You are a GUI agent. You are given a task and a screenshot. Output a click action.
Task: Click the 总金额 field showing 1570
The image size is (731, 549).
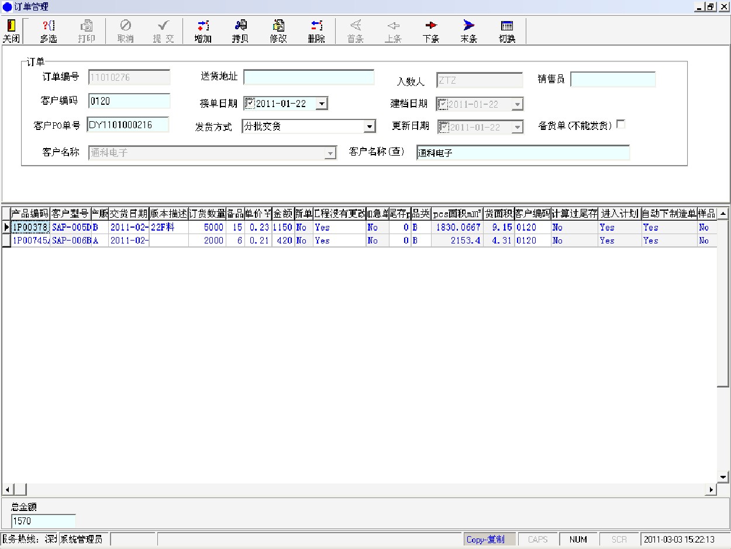tap(43, 520)
